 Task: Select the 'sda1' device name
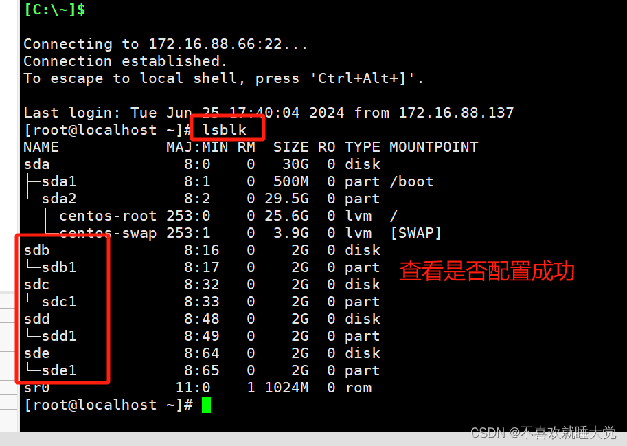[59, 181]
